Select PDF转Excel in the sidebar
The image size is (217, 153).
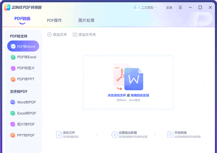pyautogui.click(x=23, y=57)
